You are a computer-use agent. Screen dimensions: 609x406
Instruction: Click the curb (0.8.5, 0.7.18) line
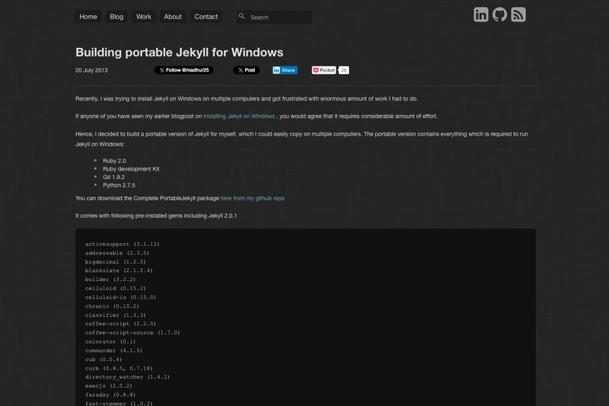click(x=119, y=369)
